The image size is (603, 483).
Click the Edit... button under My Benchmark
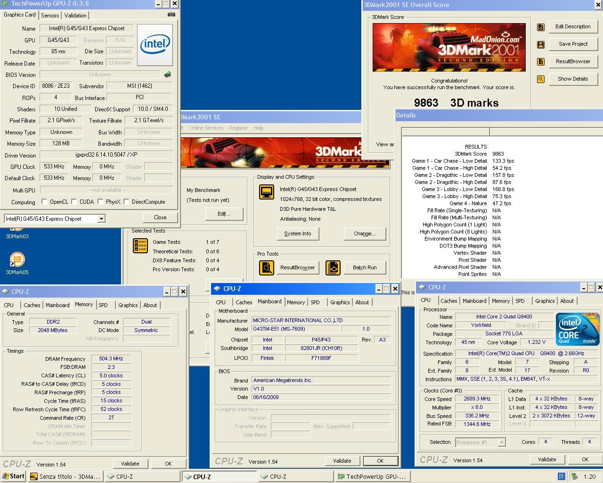pyautogui.click(x=224, y=214)
